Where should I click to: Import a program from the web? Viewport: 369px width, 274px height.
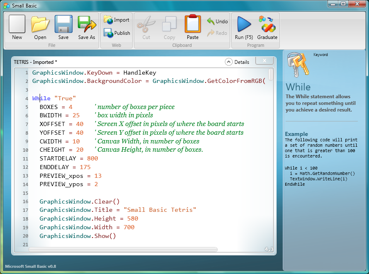pos(116,19)
